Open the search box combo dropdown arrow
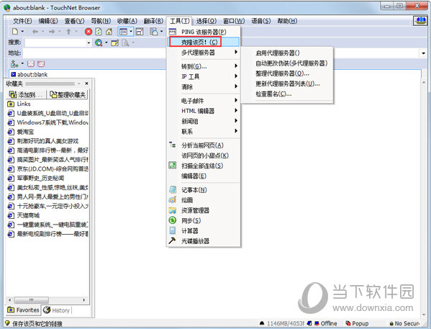Image resolution: width=431 pixels, height=329 pixels. [89, 43]
